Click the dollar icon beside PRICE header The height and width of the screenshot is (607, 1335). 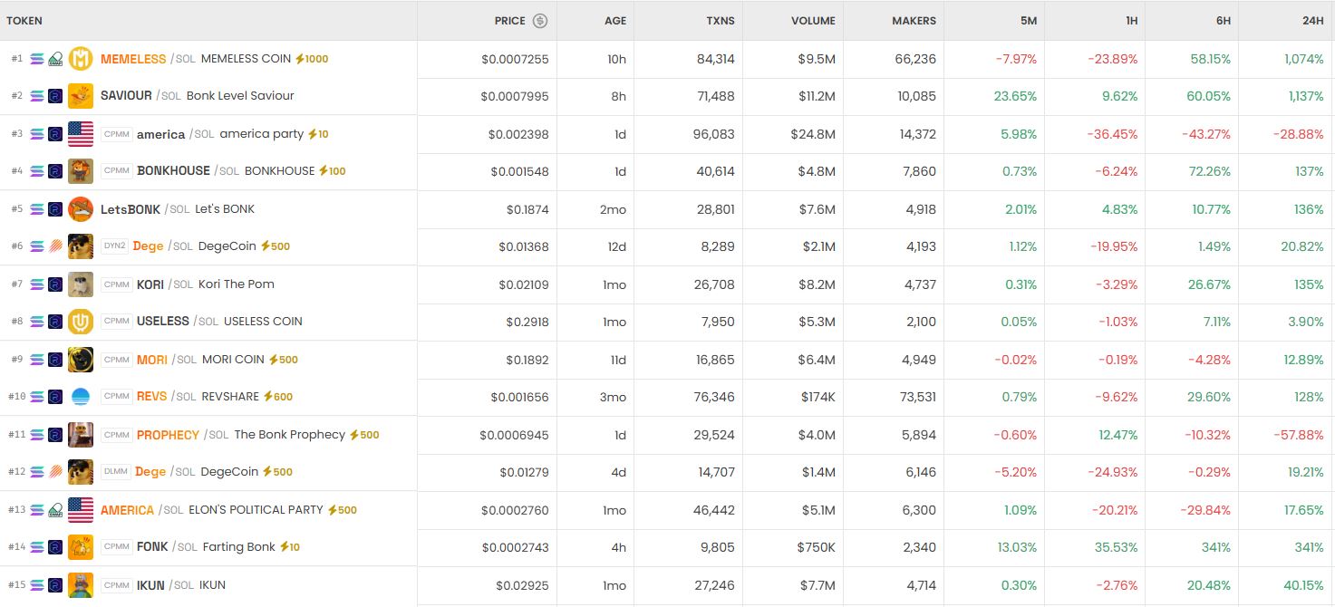point(540,21)
